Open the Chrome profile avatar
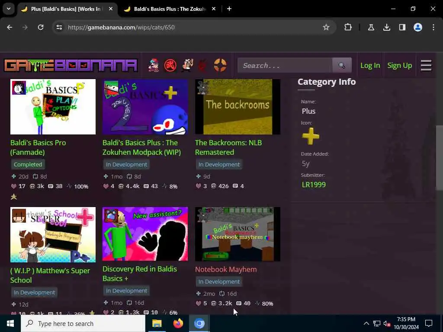Viewport: 443px width, 332px height. coord(418,27)
